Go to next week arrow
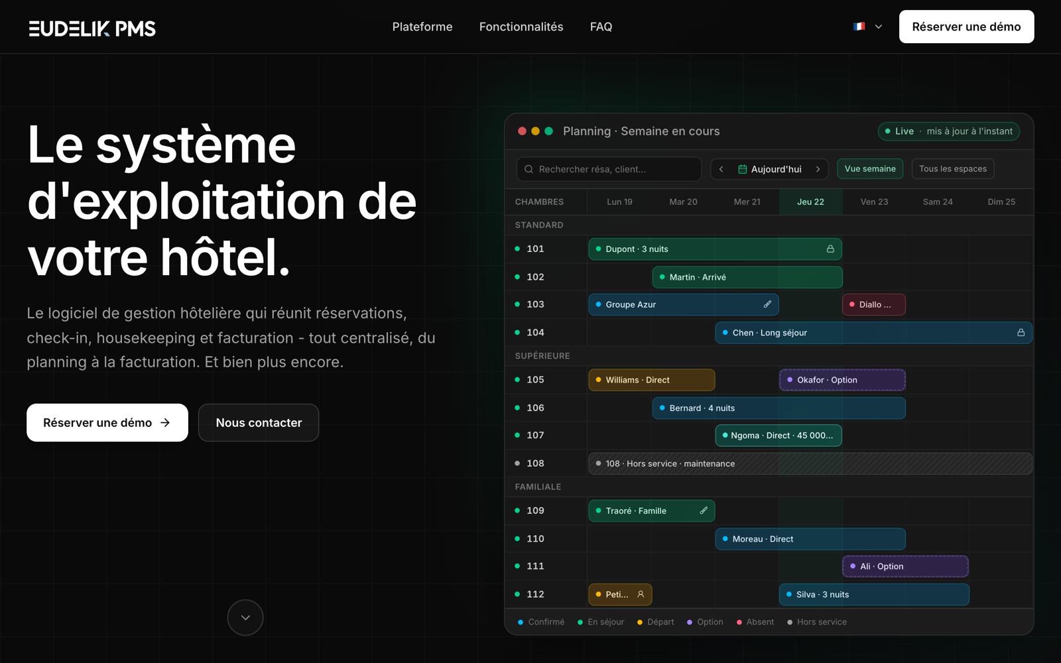This screenshot has height=663, width=1061. click(x=818, y=169)
